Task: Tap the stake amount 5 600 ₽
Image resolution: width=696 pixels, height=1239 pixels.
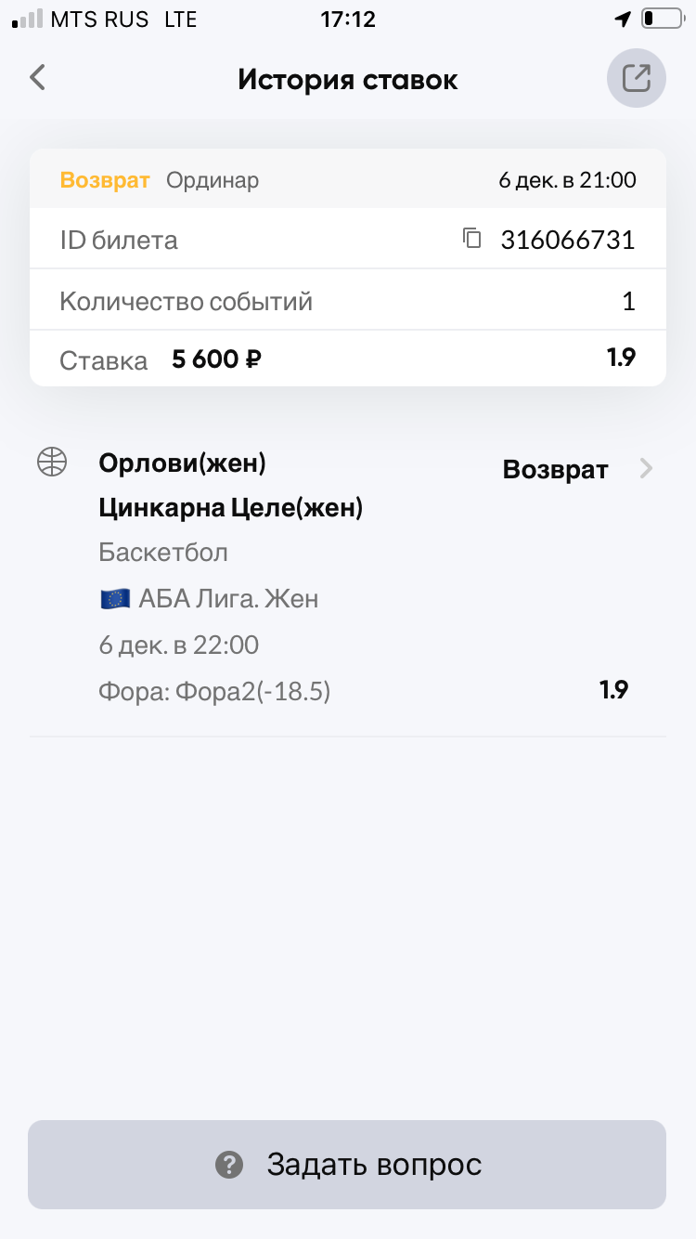Action: pyautogui.click(x=216, y=359)
